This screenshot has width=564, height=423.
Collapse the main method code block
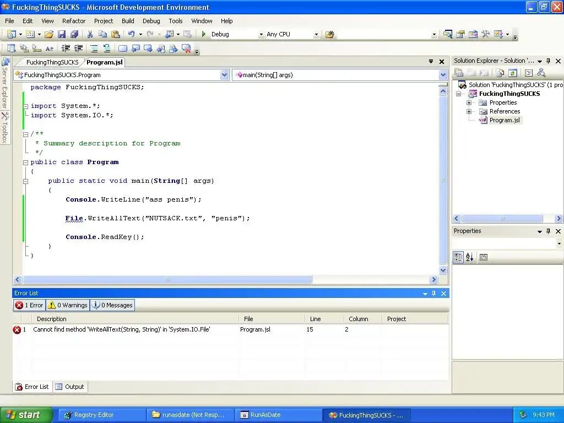point(25,181)
